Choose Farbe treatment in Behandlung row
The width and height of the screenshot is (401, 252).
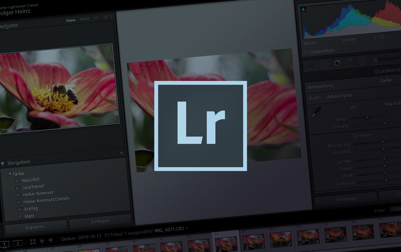[386, 81]
